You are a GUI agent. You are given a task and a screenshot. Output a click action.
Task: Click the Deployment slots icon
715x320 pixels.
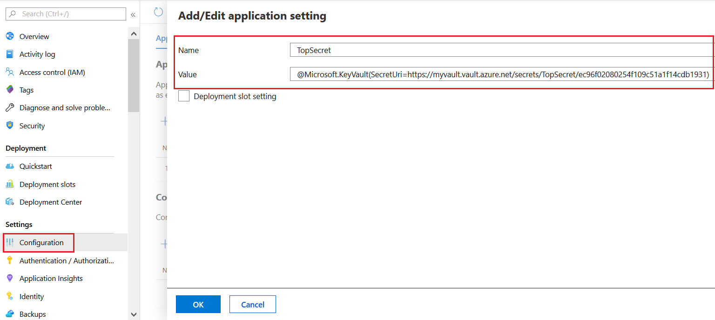coord(10,184)
